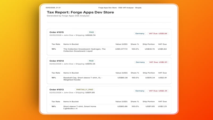Click the Germany tag for Order #1014
This screenshot has height=120, width=213.
pos(140,62)
